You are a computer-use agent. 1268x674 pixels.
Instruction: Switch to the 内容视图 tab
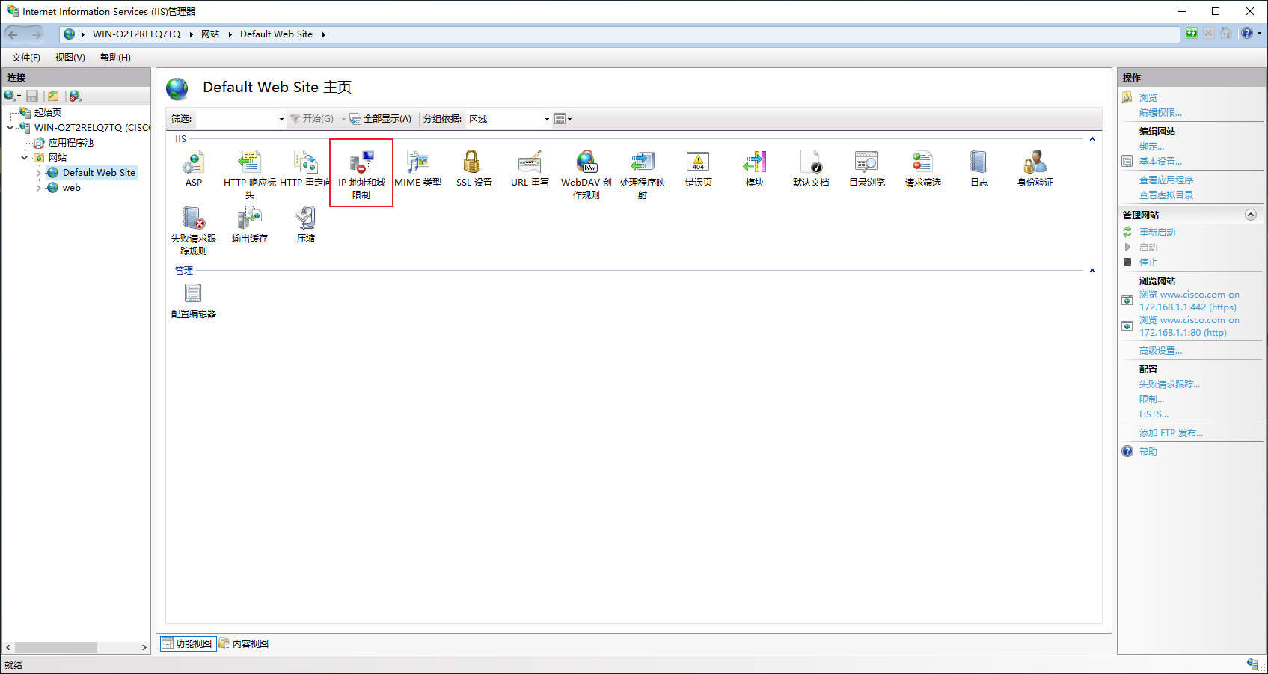244,643
